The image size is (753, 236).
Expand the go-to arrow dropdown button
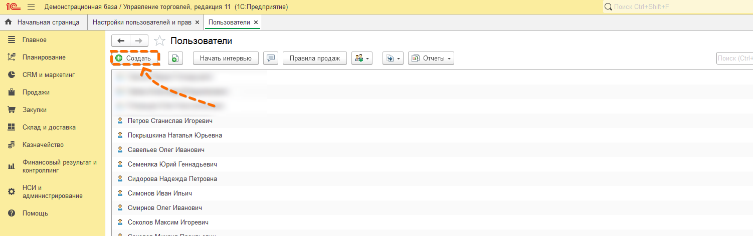(393, 58)
